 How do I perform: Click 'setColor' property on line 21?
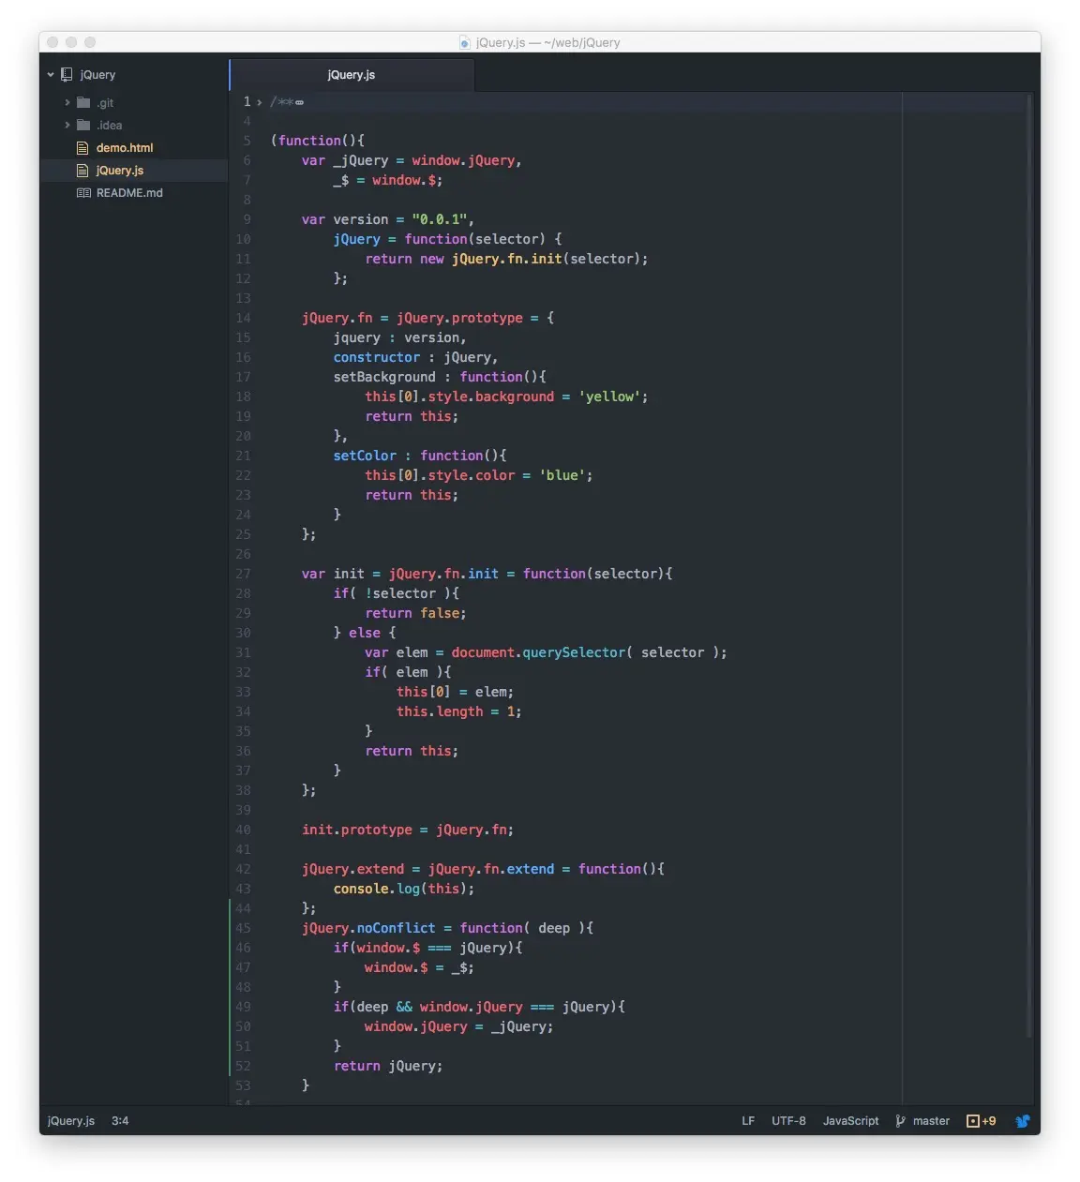(x=365, y=456)
